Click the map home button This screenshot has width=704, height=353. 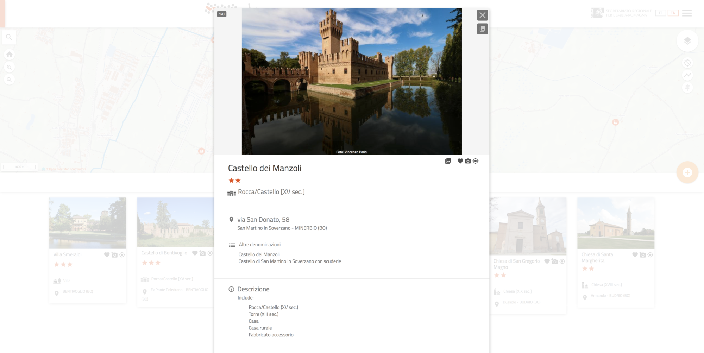[9, 55]
